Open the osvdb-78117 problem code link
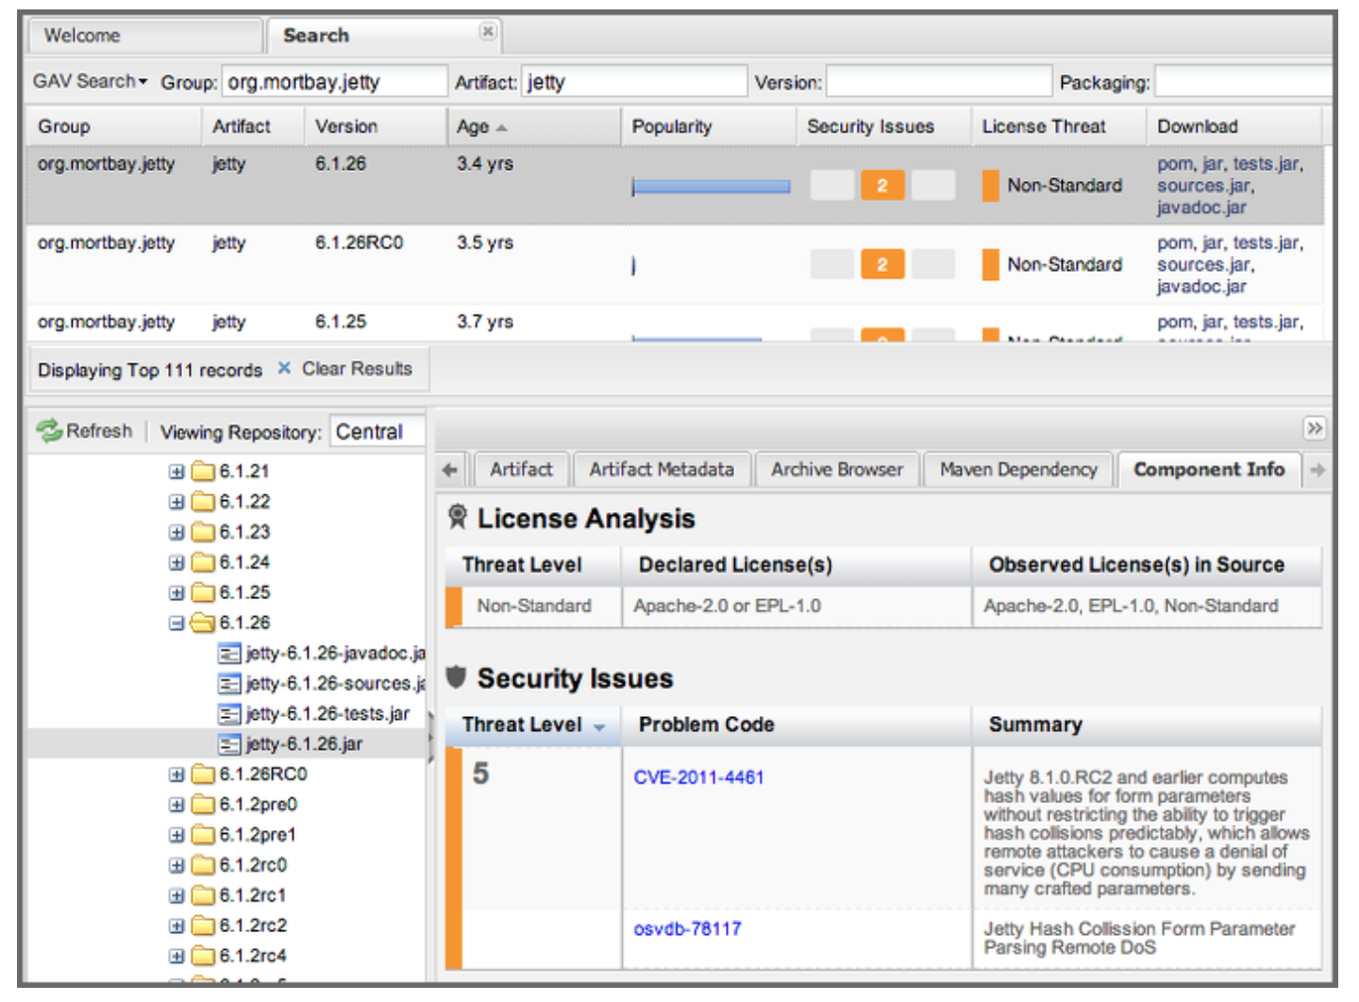Screen dimensions: 1359x1002 click(687, 928)
